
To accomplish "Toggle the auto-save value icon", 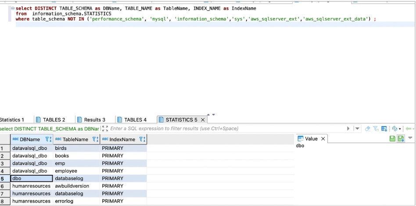I will 401,138.
